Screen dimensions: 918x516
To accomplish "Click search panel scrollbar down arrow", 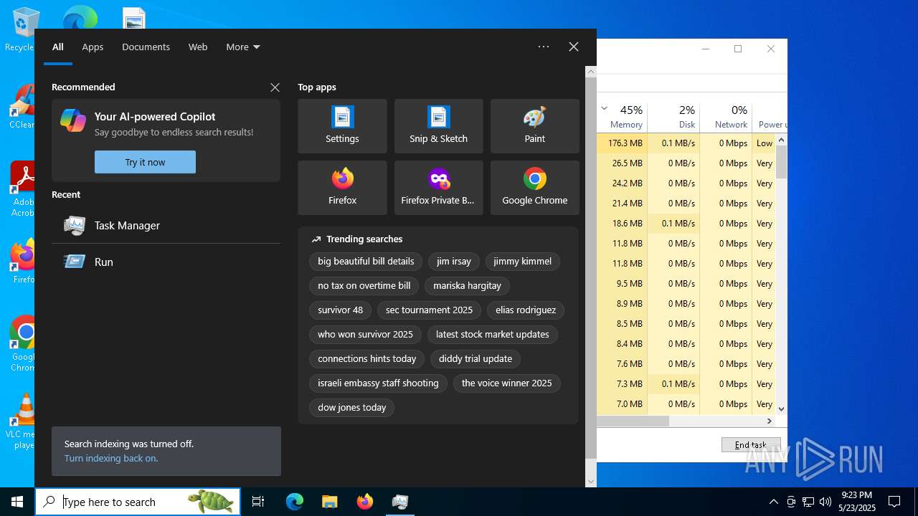I will pyautogui.click(x=591, y=481).
